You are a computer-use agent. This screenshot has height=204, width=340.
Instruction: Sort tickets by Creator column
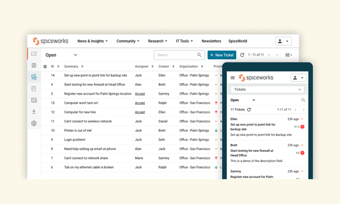(x=173, y=67)
